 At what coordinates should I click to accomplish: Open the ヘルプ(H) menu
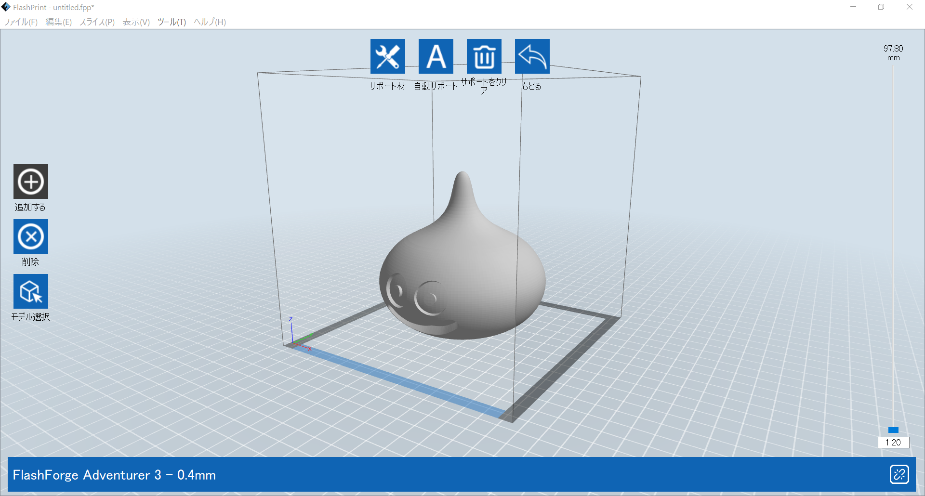[x=210, y=22]
